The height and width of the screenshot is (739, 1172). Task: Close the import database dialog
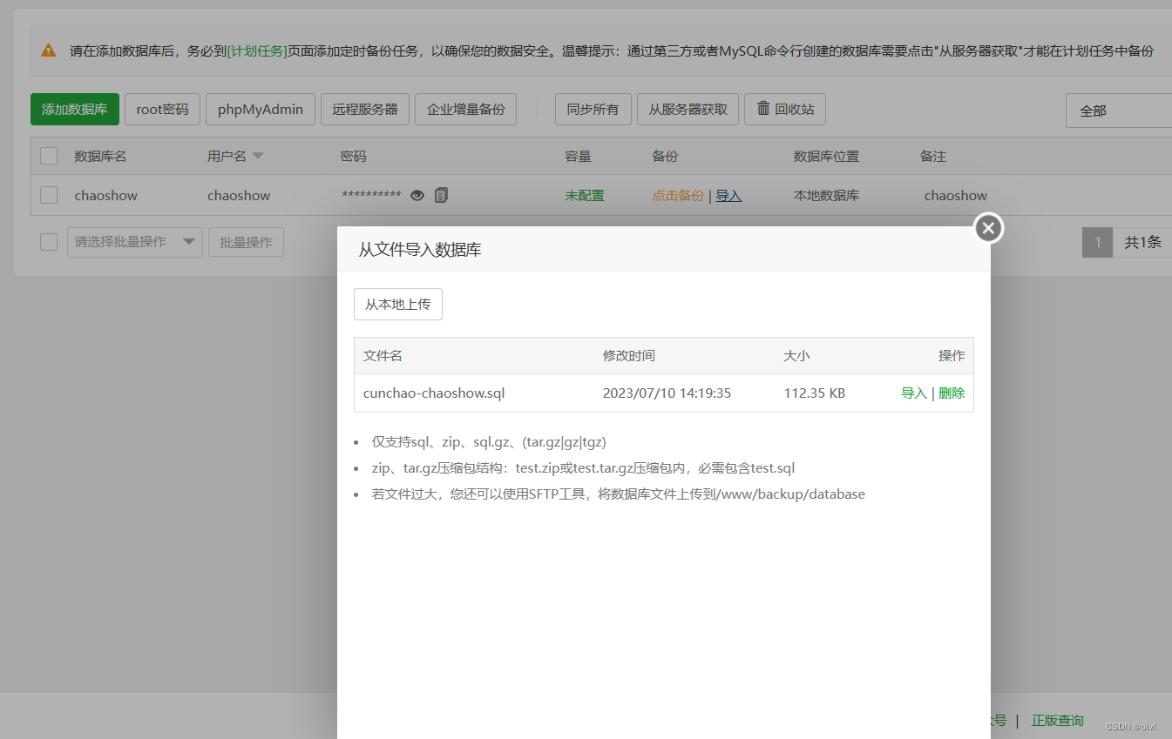point(988,228)
